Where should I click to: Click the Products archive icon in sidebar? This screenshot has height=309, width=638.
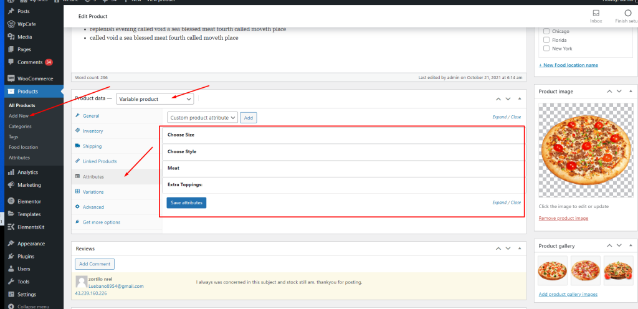tap(11, 92)
